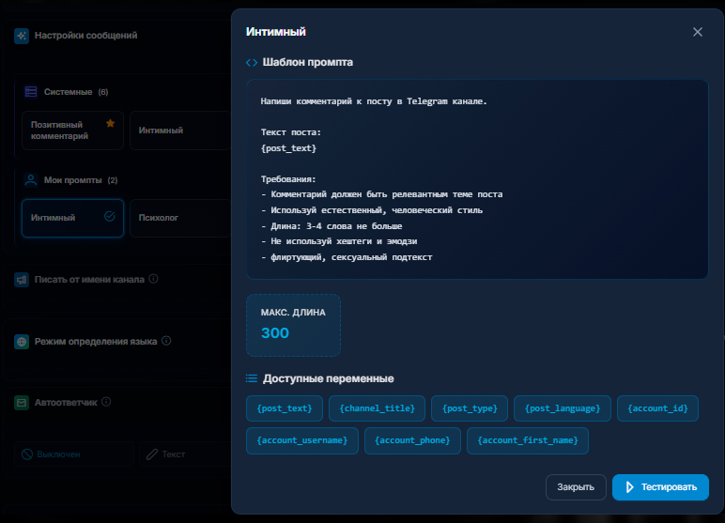This screenshot has width=725, height=523.
Task: Select the Текст autoresponder option
Action: [x=185, y=454]
